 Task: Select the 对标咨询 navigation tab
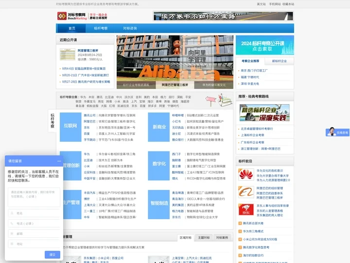[130, 28]
